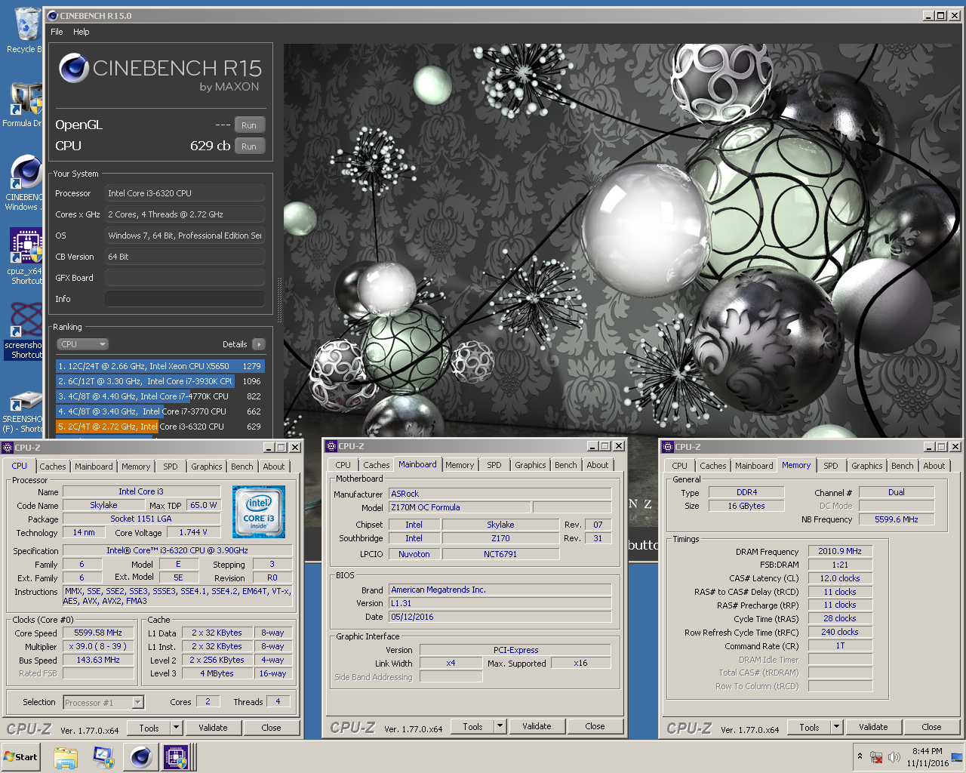Run the CPU benchmark
This screenshot has height=773, width=966.
point(249,146)
